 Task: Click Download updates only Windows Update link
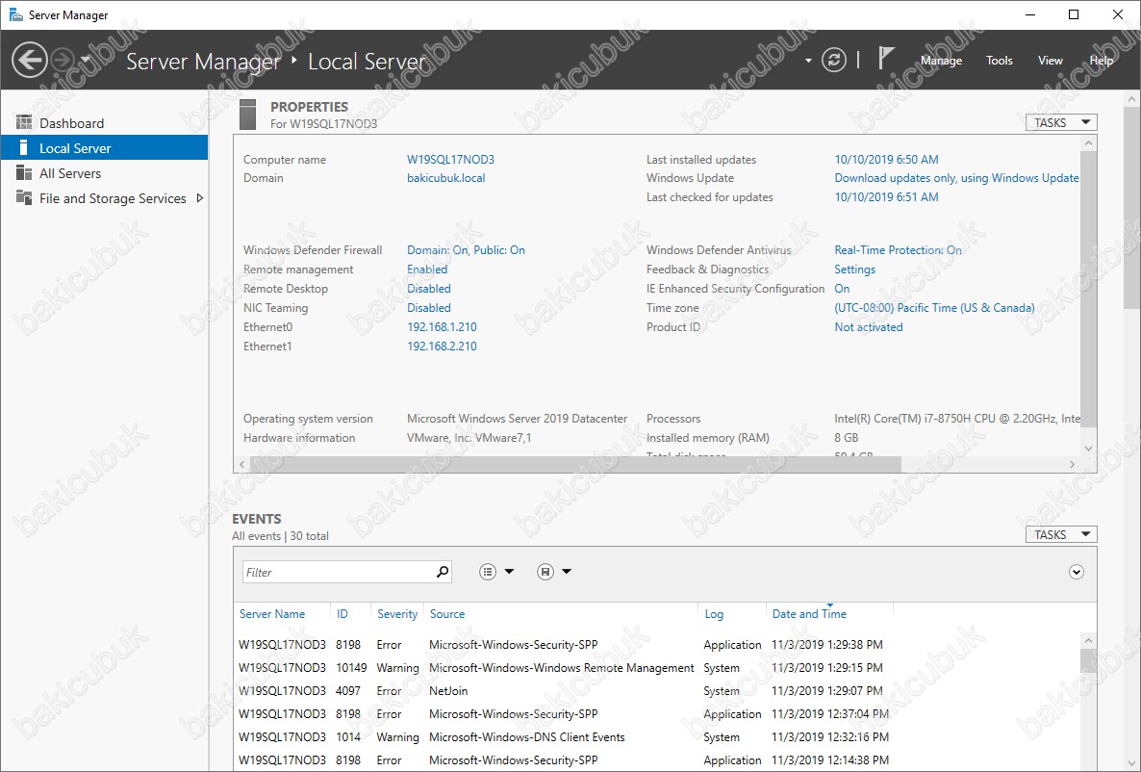point(957,178)
